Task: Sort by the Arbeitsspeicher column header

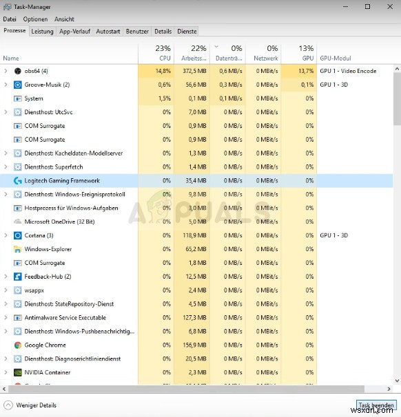Action: click(x=192, y=54)
